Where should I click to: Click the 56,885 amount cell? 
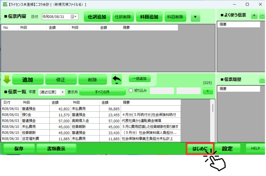click(x=110, y=109)
